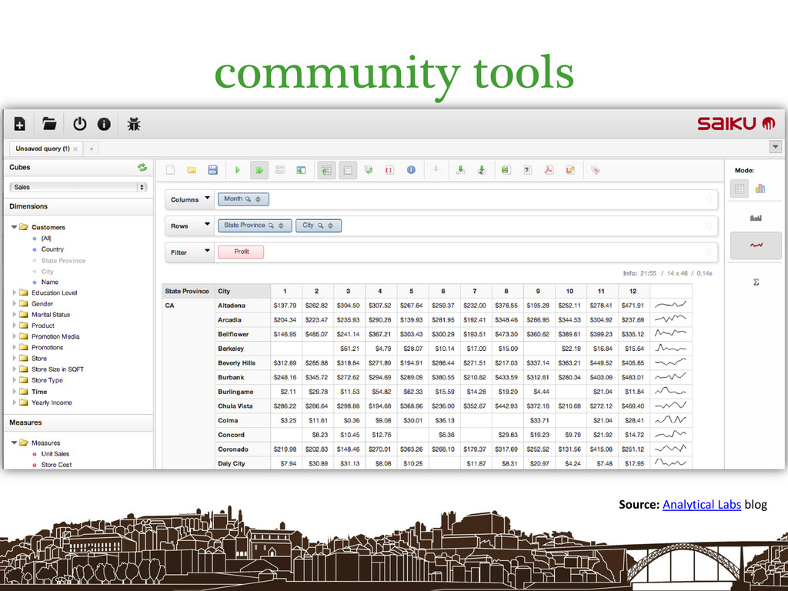Export results as PDF
This screenshot has width=788, height=591.
(549, 170)
